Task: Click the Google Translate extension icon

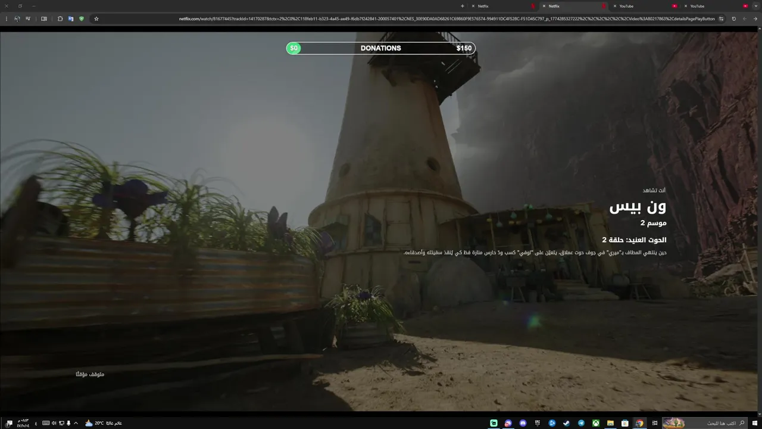Action: 71,18
